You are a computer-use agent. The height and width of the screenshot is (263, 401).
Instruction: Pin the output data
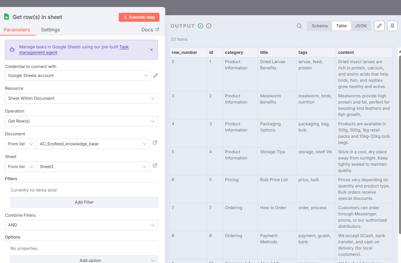tap(392, 26)
